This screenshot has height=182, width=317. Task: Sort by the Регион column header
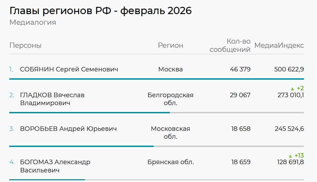click(171, 45)
